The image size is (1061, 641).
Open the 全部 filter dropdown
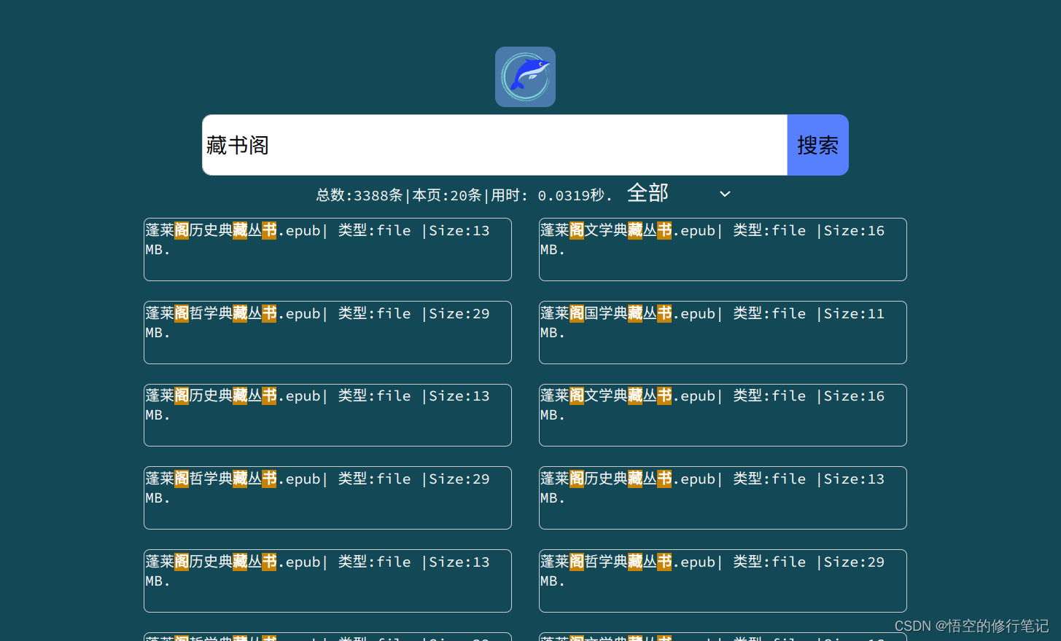pos(679,193)
